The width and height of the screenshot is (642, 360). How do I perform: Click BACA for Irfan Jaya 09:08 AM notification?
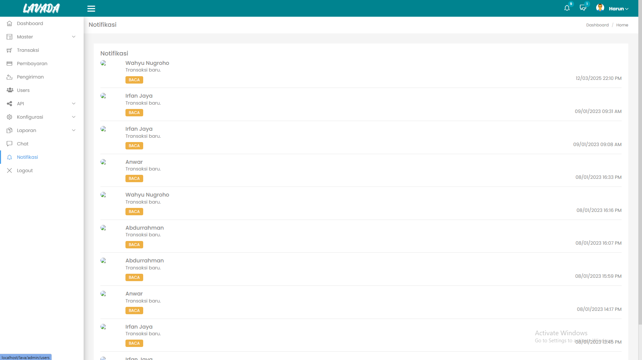click(134, 146)
